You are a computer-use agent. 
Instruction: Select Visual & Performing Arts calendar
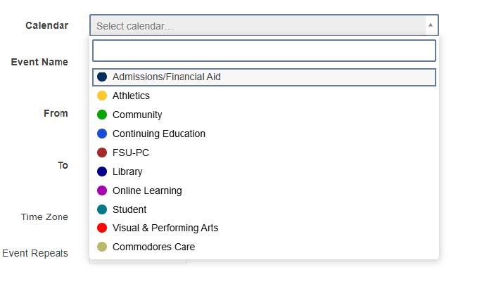pyautogui.click(x=165, y=228)
